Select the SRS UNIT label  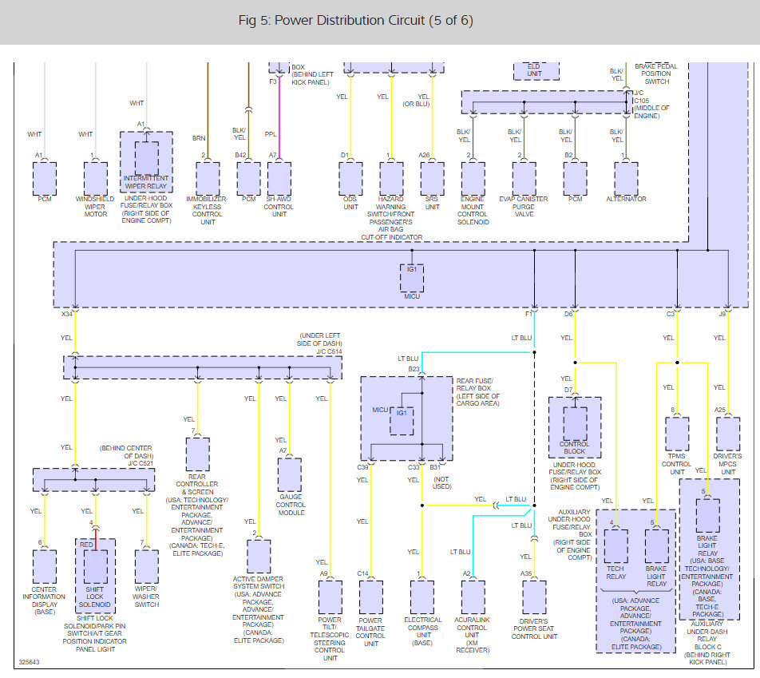click(x=432, y=203)
